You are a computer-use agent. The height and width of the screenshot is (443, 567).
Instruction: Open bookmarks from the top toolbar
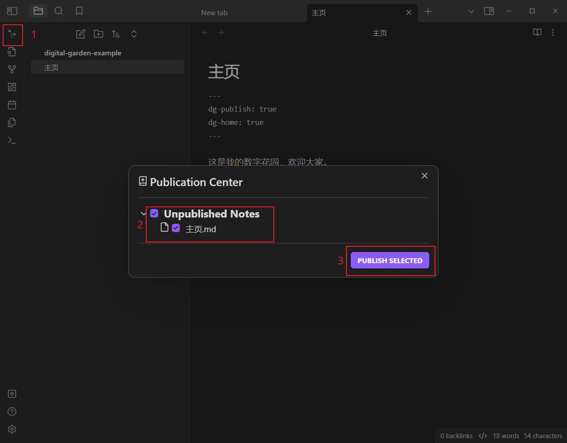pyautogui.click(x=79, y=11)
